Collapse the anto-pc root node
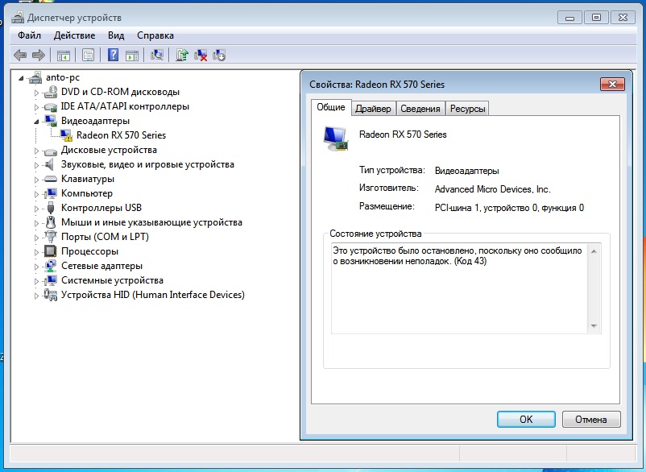 pyautogui.click(x=22, y=78)
